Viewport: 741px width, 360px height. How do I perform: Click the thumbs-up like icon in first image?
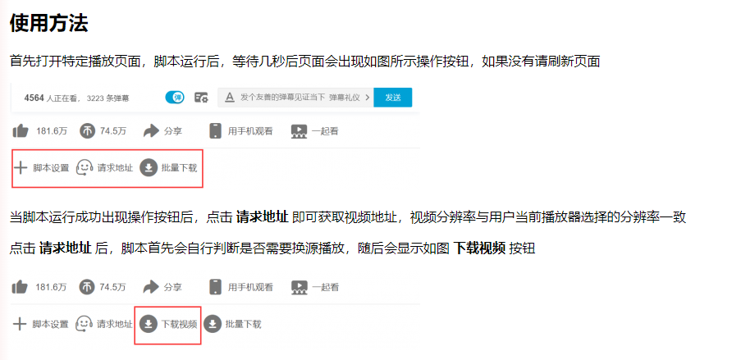coord(21,131)
